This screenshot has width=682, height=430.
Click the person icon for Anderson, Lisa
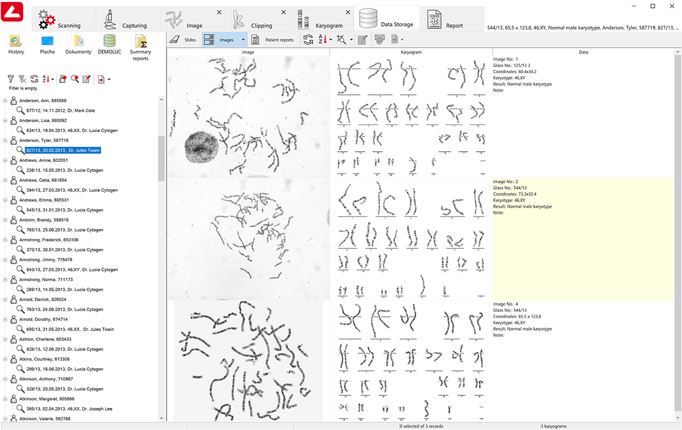tap(14, 120)
